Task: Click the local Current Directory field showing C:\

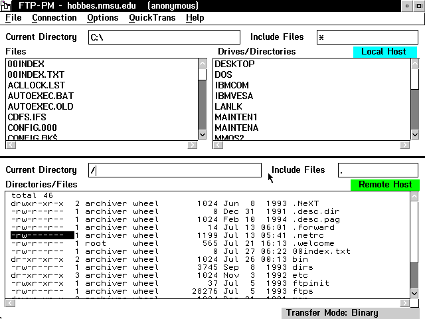Action: [164, 37]
